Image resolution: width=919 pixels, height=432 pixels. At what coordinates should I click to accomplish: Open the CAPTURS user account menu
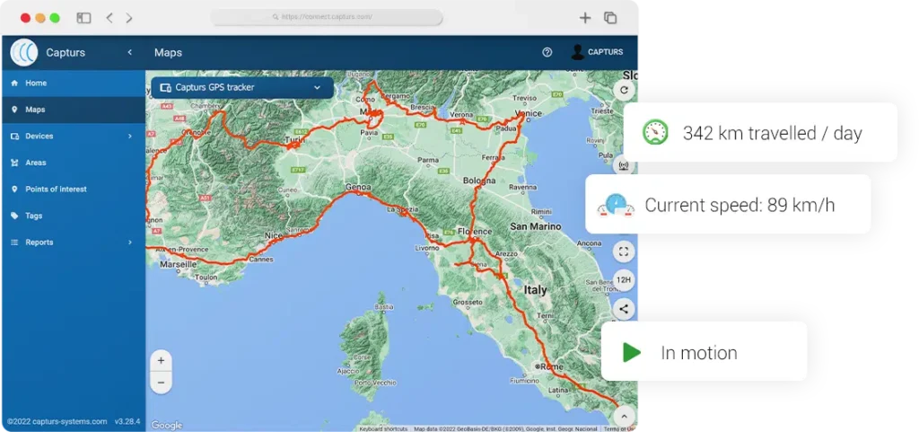pyautogui.click(x=597, y=52)
